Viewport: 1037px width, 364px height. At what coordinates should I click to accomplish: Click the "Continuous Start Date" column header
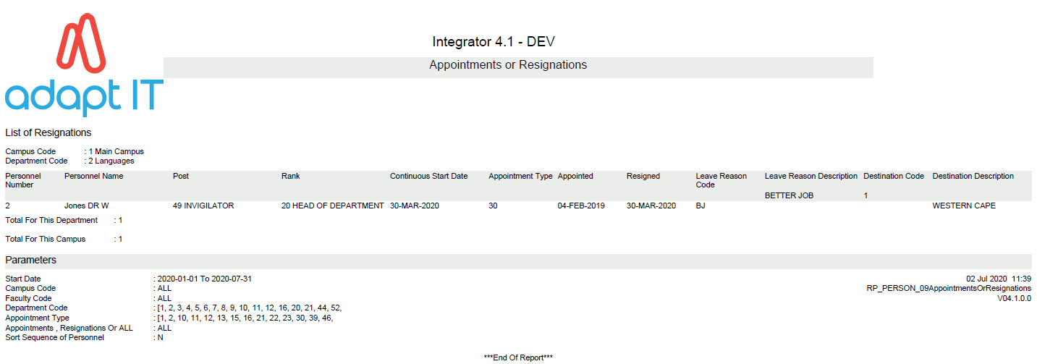tap(429, 176)
